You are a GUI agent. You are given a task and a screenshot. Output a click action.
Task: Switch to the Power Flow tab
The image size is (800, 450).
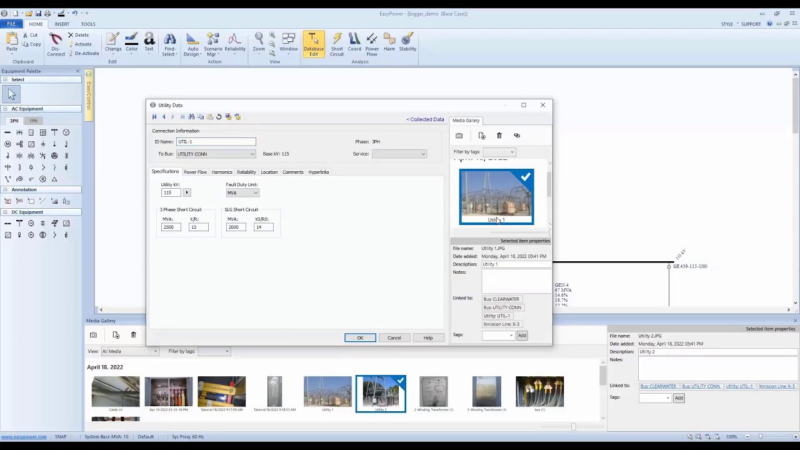click(195, 172)
